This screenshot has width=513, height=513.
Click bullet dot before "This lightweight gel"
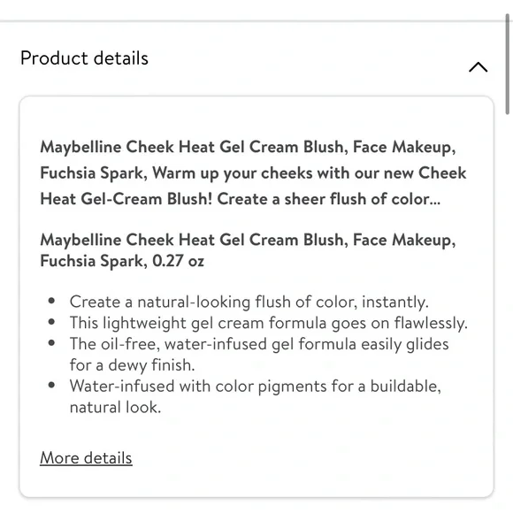51,322
